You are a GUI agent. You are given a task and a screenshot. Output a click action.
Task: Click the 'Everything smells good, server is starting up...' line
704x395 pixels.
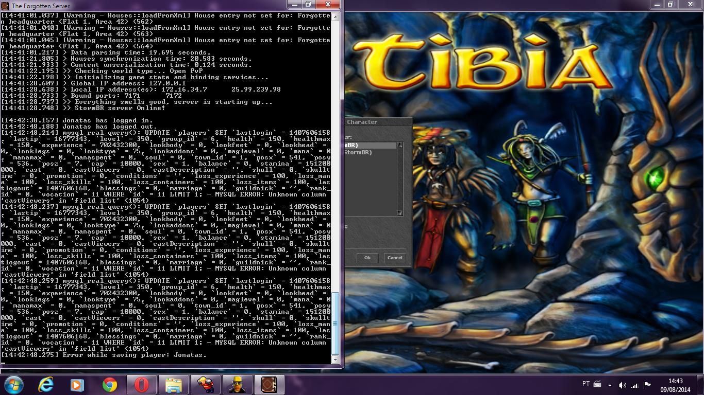tap(137, 102)
